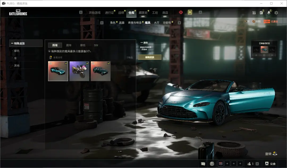This screenshot has height=168, width=287.
Task: Click 编辑皮肤 edit skin button
Action: (x=150, y=57)
